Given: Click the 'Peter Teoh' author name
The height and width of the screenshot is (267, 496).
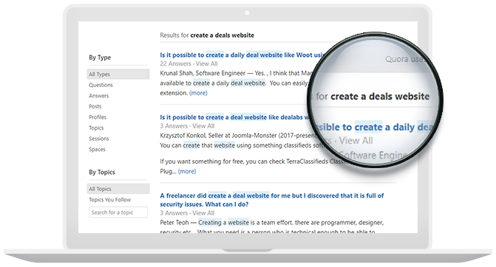Looking at the screenshot, I should [174, 223].
